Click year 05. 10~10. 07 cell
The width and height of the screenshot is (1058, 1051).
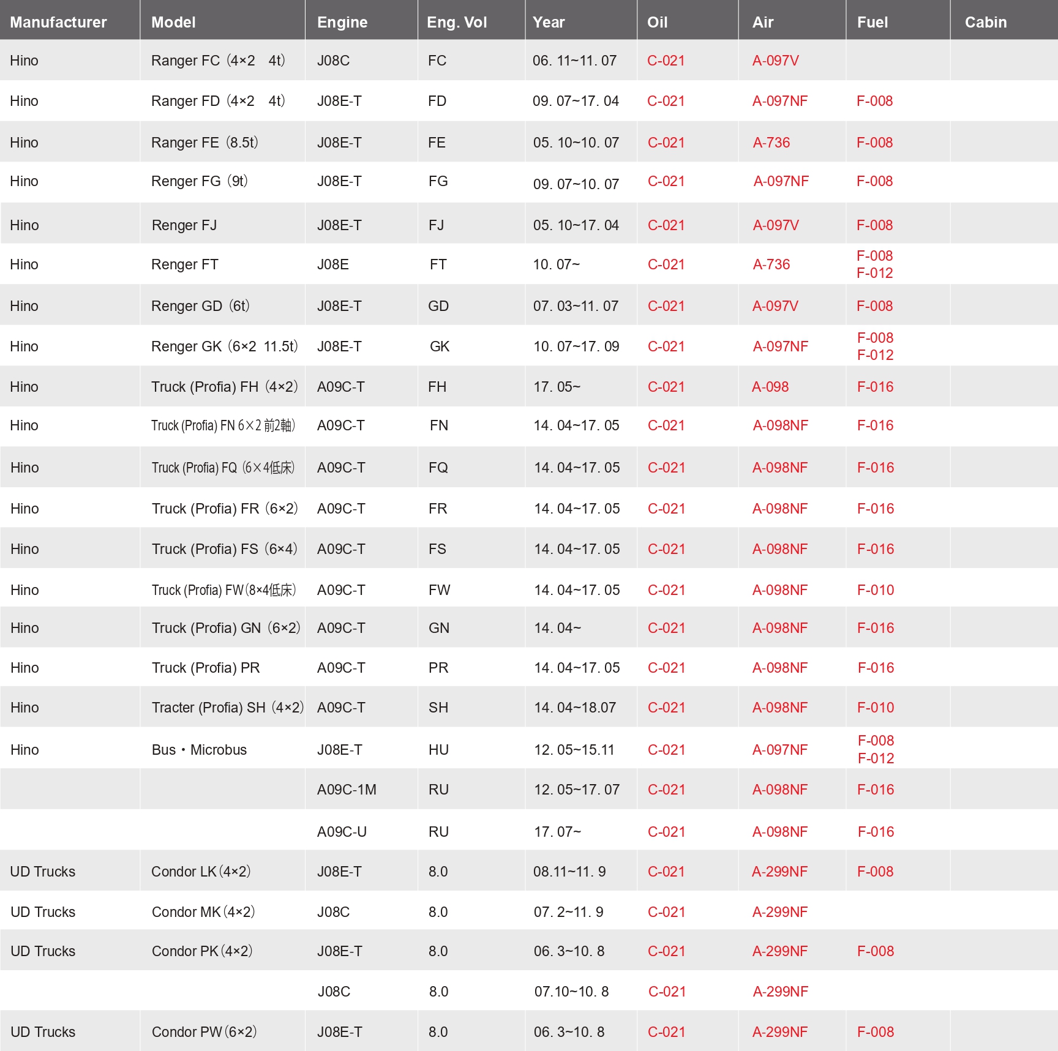[x=576, y=143]
